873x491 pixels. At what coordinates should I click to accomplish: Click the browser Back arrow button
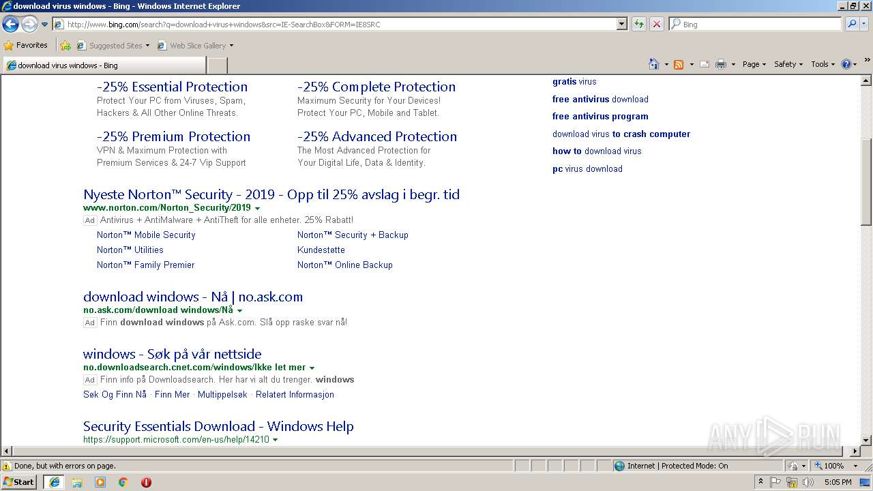coord(10,25)
